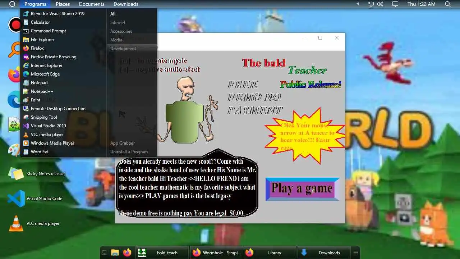Switch to bald_teach taskbar window
Image resolution: width=460 pixels, height=259 pixels.
click(x=162, y=253)
